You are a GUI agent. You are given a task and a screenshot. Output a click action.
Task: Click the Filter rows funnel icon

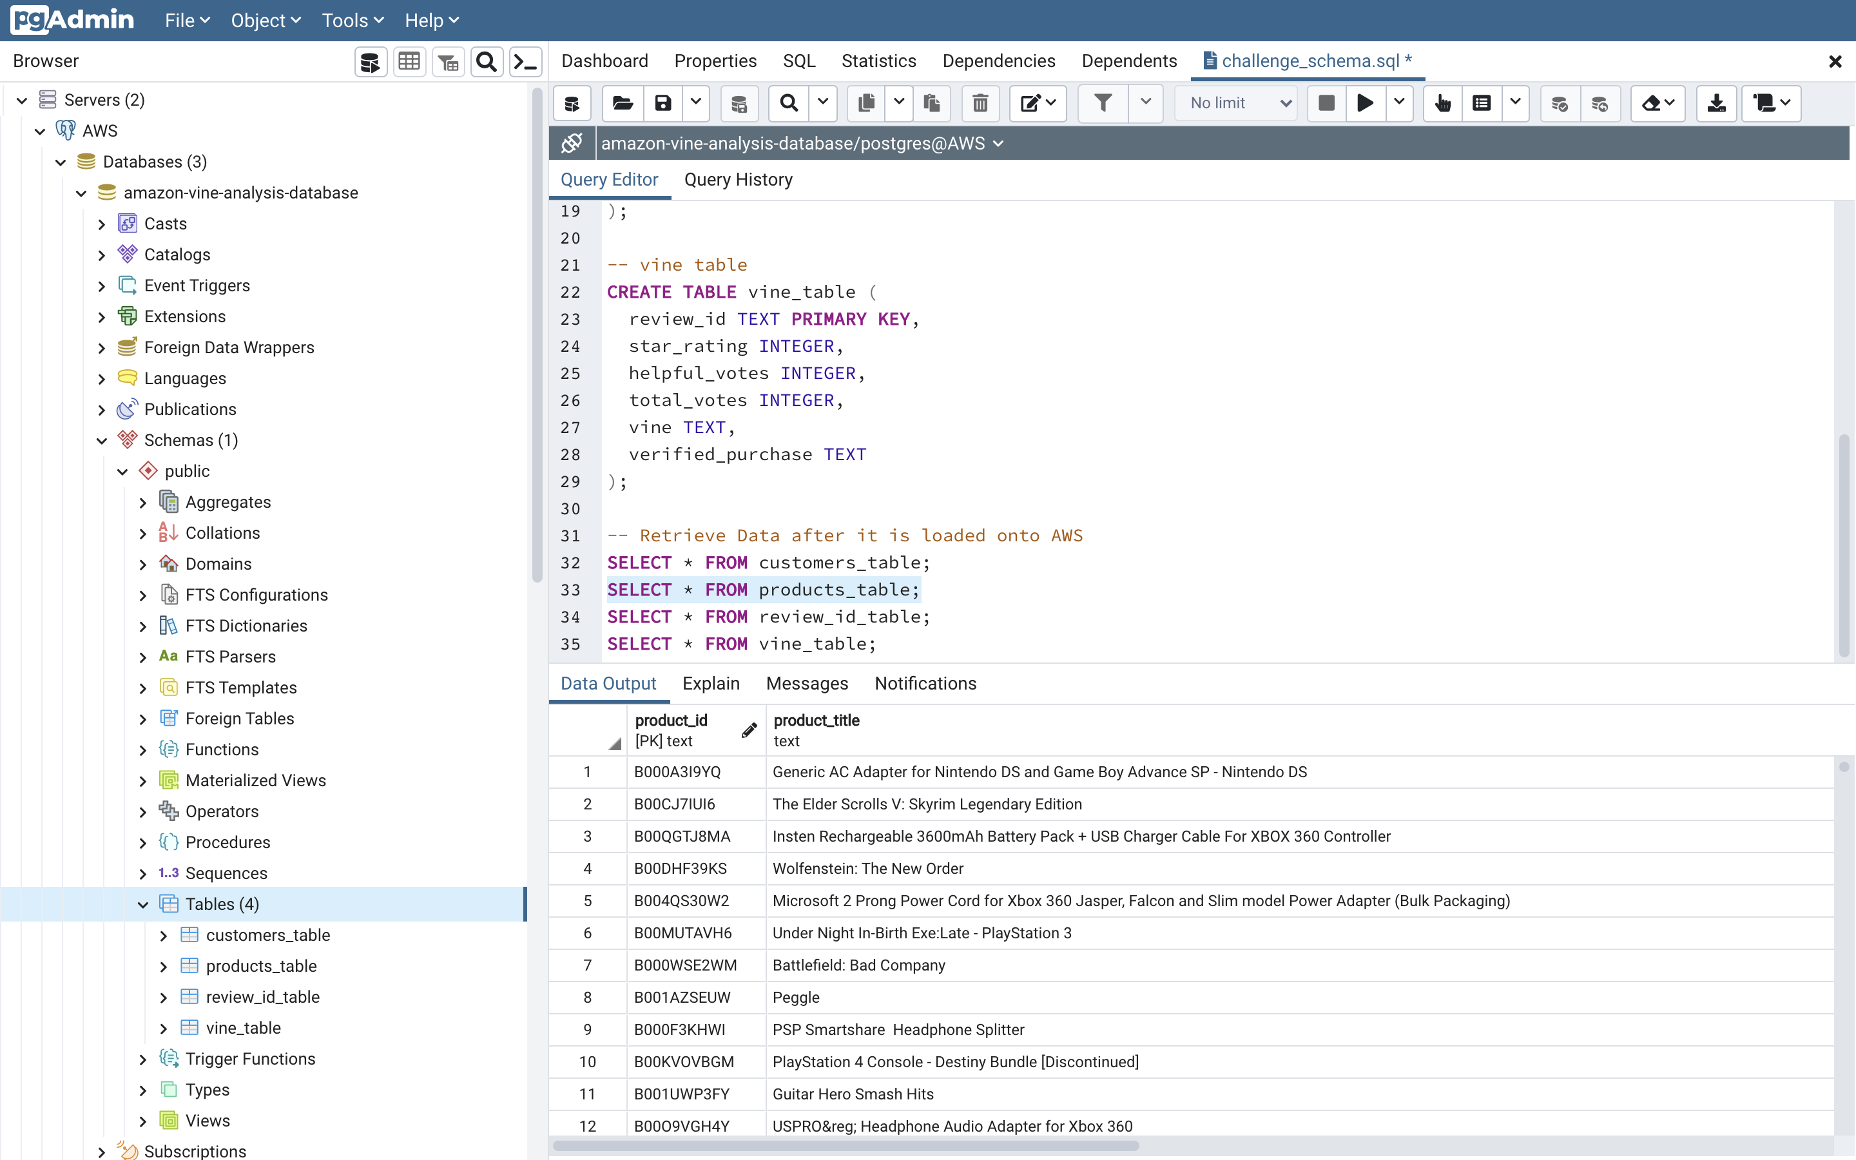point(1102,103)
